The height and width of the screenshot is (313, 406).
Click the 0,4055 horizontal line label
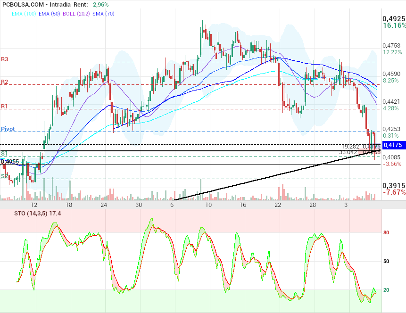pos(10,161)
